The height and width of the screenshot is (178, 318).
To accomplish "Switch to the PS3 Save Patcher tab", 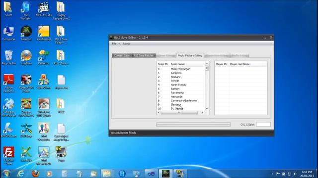I will [144, 55].
